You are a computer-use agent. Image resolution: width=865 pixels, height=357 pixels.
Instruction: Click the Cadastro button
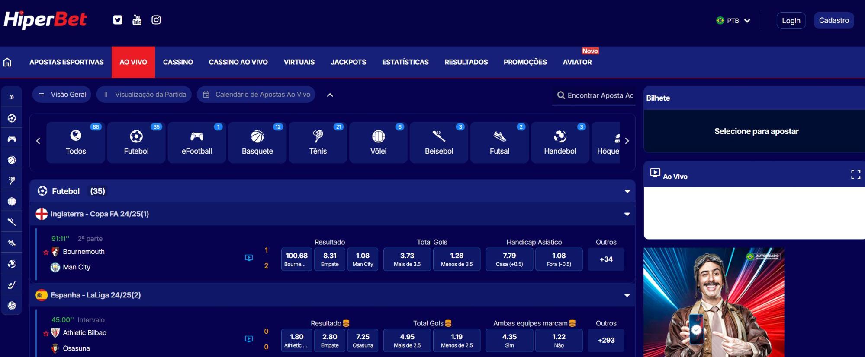(x=833, y=21)
